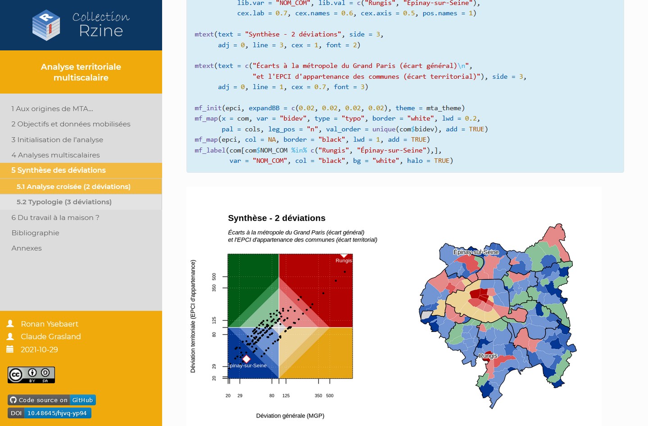Screen dimensions: 648x426
Task: Open the Annexes page
Action: pos(27,248)
